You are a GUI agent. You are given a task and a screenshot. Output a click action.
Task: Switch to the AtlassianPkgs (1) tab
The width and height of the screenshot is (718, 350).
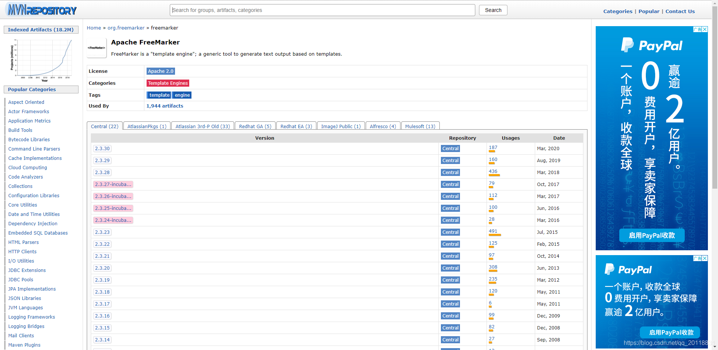pos(147,126)
